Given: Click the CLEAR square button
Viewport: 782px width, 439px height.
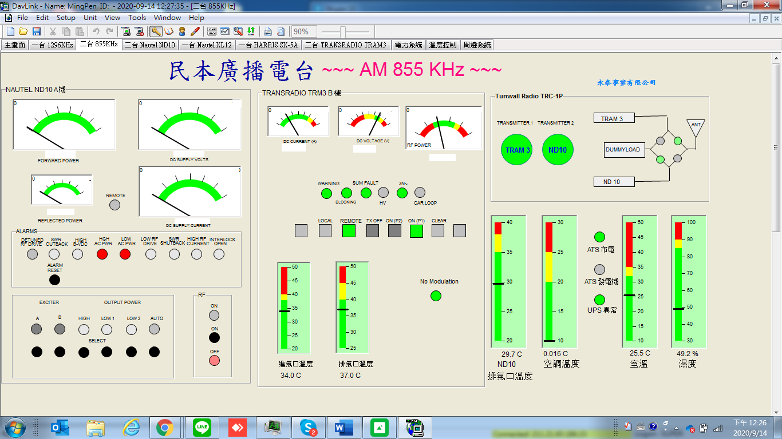Looking at the screenshot, I should 438,230.
